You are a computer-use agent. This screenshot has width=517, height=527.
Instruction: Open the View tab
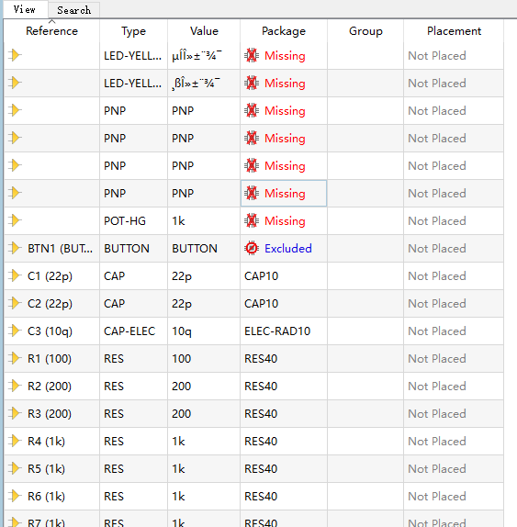(x=25, y=9)
